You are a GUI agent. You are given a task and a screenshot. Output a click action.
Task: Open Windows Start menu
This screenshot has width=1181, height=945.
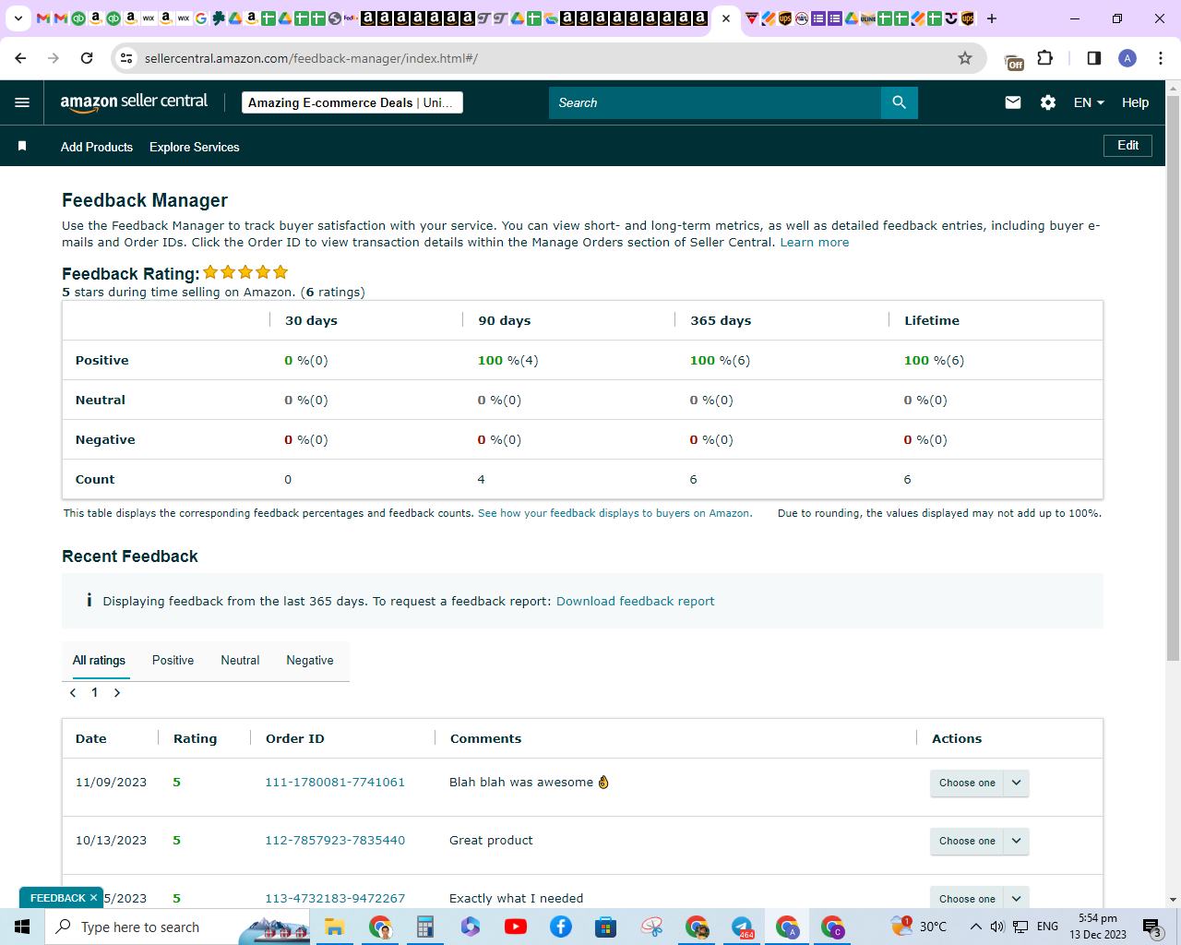tap(22, 927)
